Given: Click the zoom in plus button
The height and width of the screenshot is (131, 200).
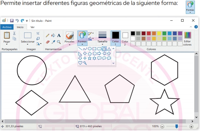Looking at the screenshot, I should point(191,126).
